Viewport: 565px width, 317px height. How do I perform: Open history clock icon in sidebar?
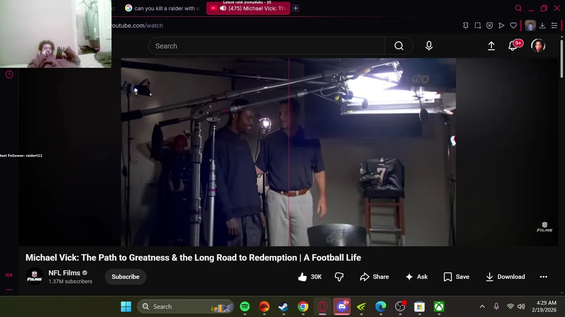(9, 74)
